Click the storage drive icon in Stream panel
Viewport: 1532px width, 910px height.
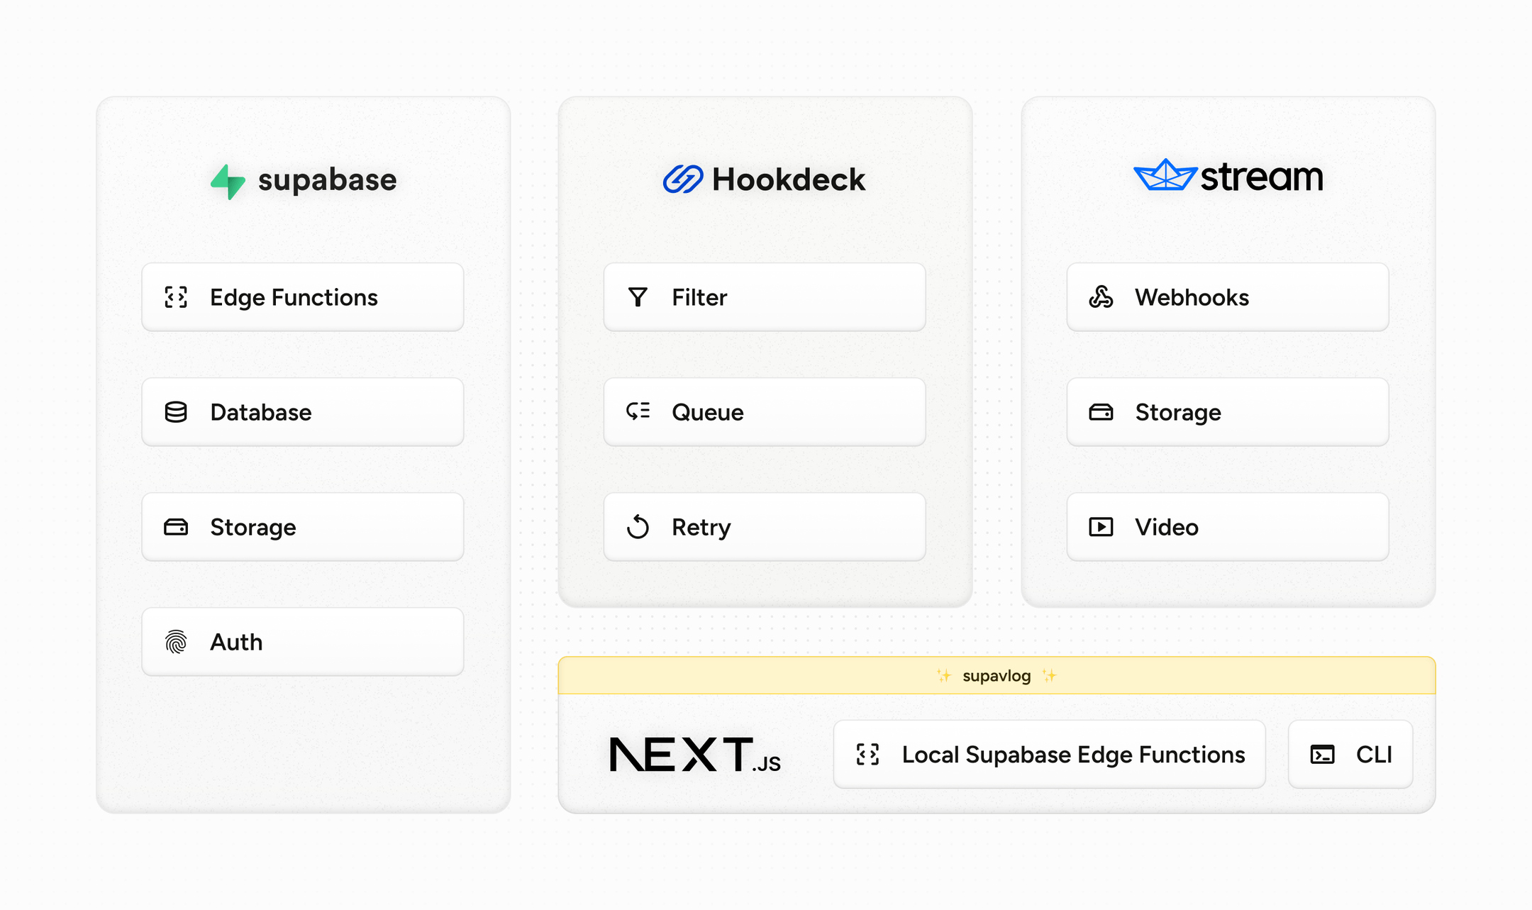pyautogui.click(x=1101, y=412)
